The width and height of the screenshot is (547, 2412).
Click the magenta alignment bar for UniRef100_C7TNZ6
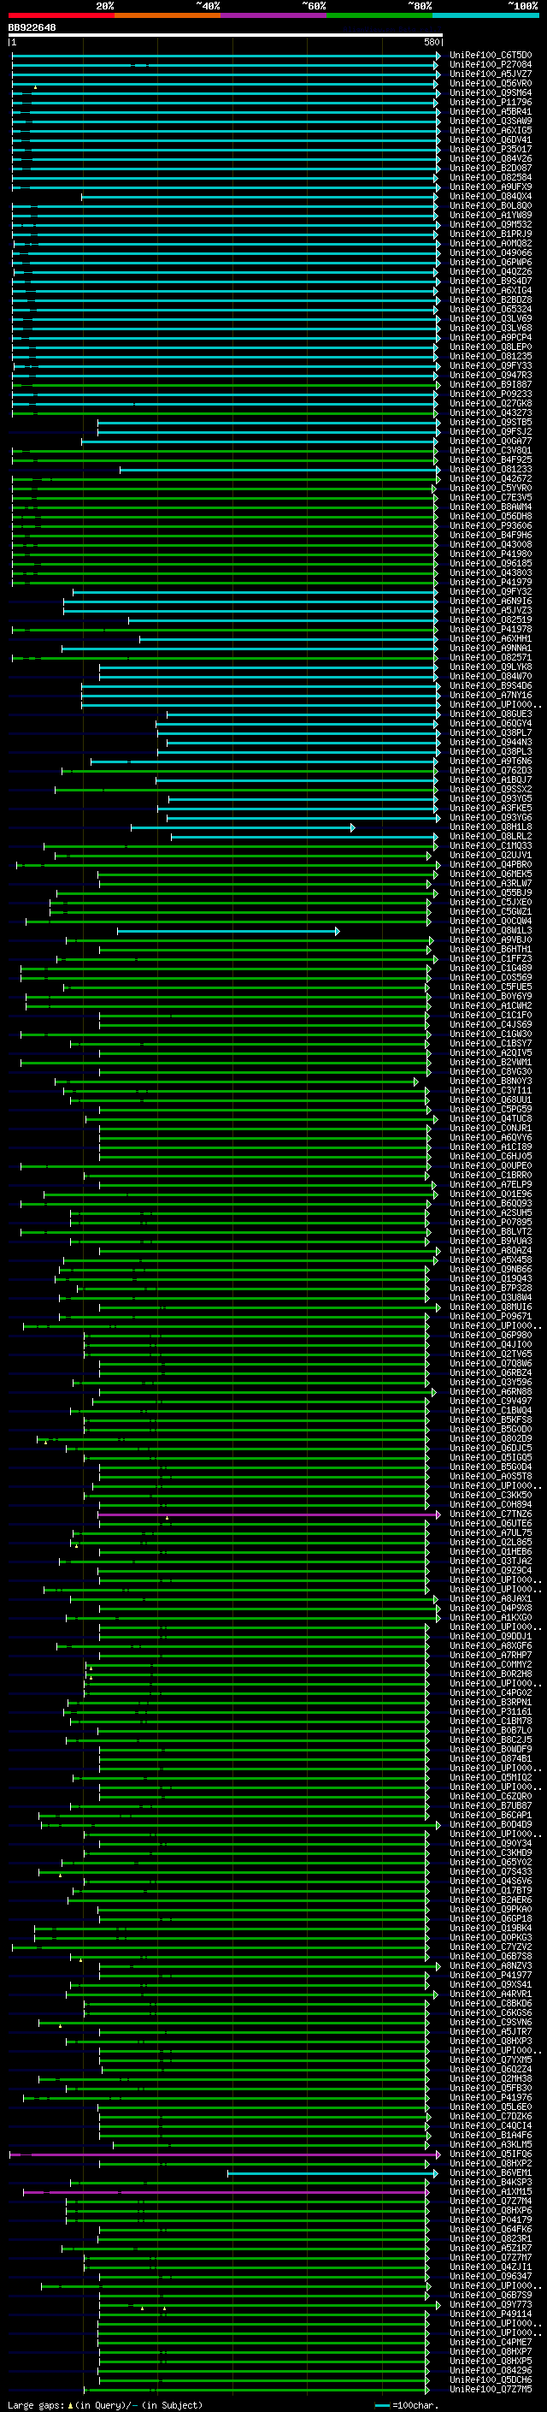coord(269,1515)
